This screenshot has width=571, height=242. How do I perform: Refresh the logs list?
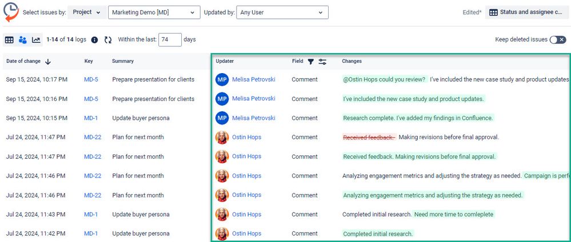pos(108,40)
